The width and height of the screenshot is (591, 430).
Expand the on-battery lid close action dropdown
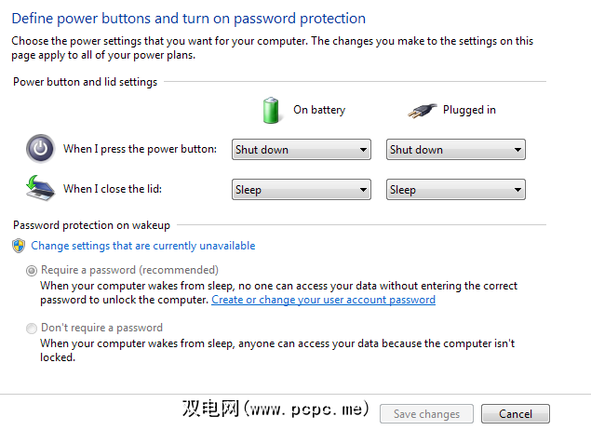[301, 190]
